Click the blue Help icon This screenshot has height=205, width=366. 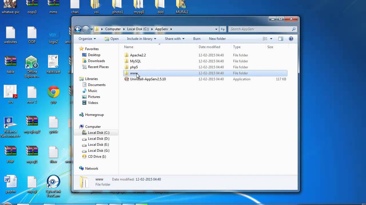click(291, 39)
